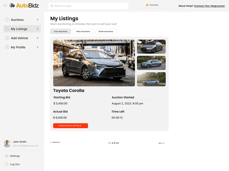Click Log Out in the sidebar
The image size is (229, 171).
coord(12,164)
